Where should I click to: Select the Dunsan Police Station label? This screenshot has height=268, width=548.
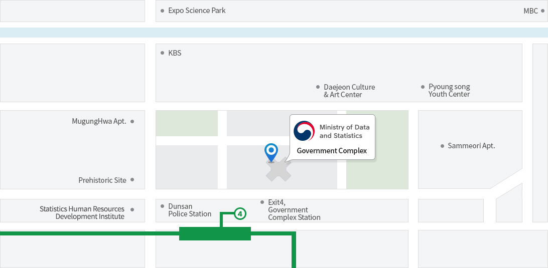pos(190,210)
